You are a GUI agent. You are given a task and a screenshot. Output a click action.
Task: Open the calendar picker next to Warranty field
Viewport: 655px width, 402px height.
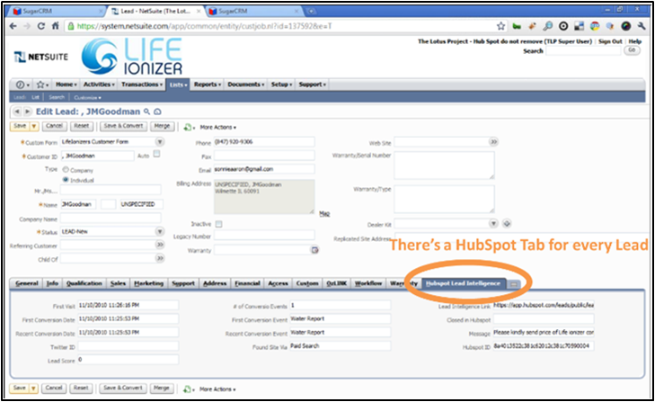[314, 249]
